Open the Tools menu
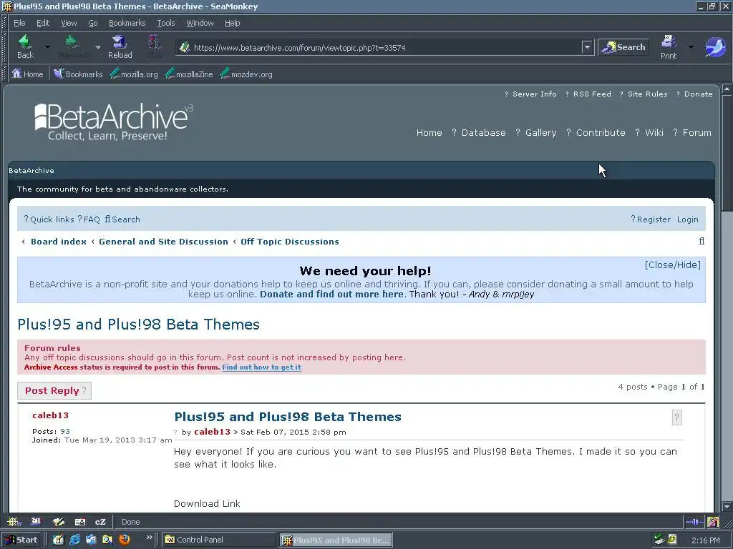Viewport: 733px width, 549px height. click(x=166, y=23)
